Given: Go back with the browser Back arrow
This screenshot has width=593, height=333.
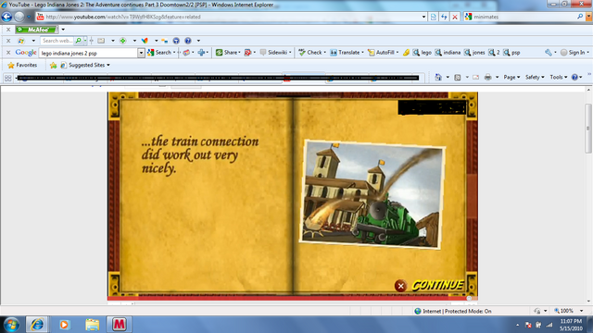Looking at the screenshot, I should click(6, 17).
